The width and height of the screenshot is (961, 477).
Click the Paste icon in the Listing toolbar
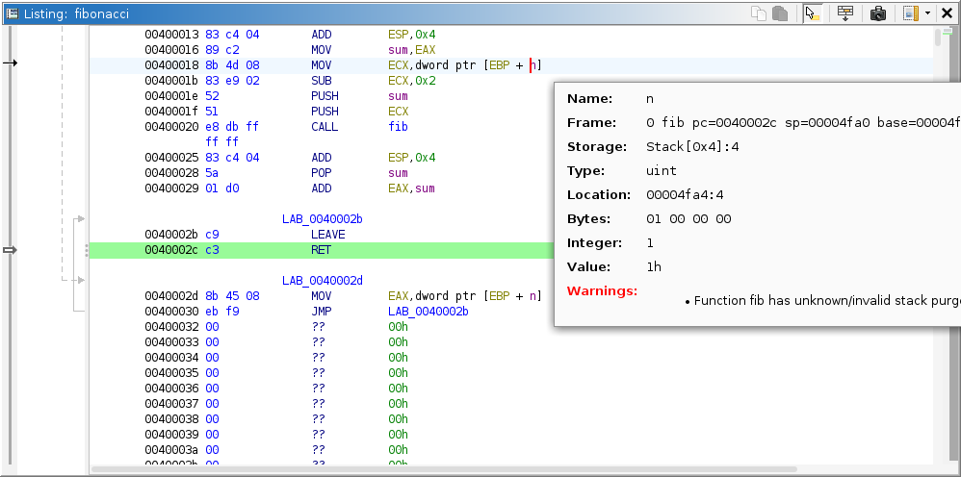[x=779, y=13]
